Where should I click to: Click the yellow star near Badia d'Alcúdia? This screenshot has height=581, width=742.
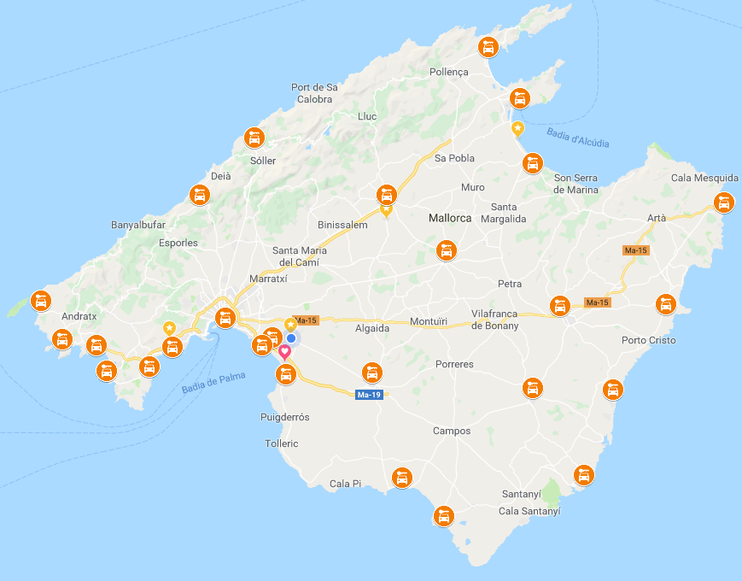[x=517, y=128]
